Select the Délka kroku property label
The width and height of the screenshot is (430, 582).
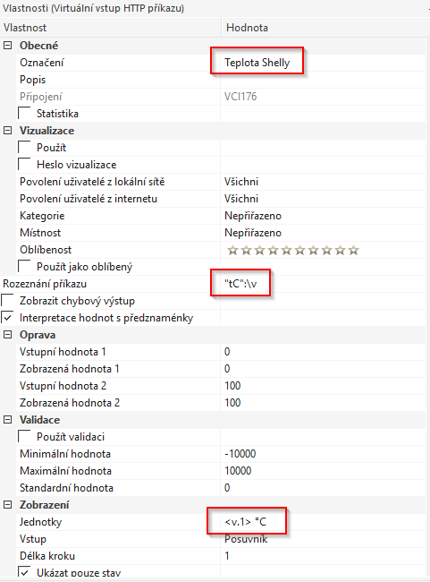47,556
